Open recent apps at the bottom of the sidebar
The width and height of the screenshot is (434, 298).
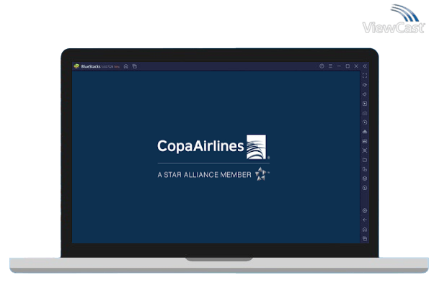tap(365, 238)
